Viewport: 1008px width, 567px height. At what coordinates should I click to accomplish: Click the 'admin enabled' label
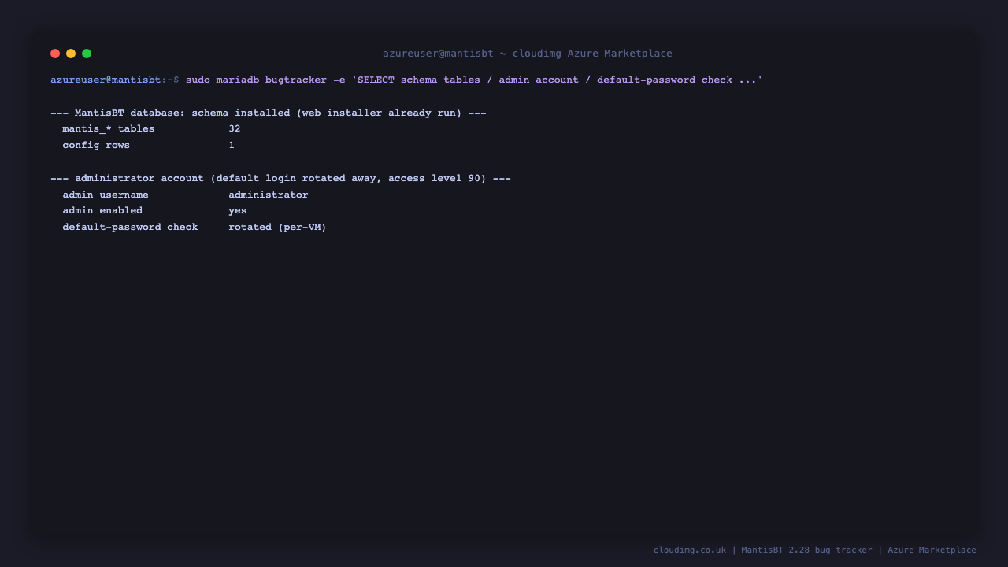(x=102, y=210)
